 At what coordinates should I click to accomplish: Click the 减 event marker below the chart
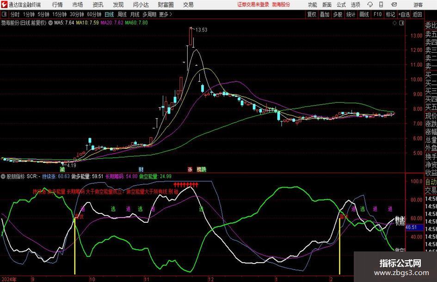62,169
